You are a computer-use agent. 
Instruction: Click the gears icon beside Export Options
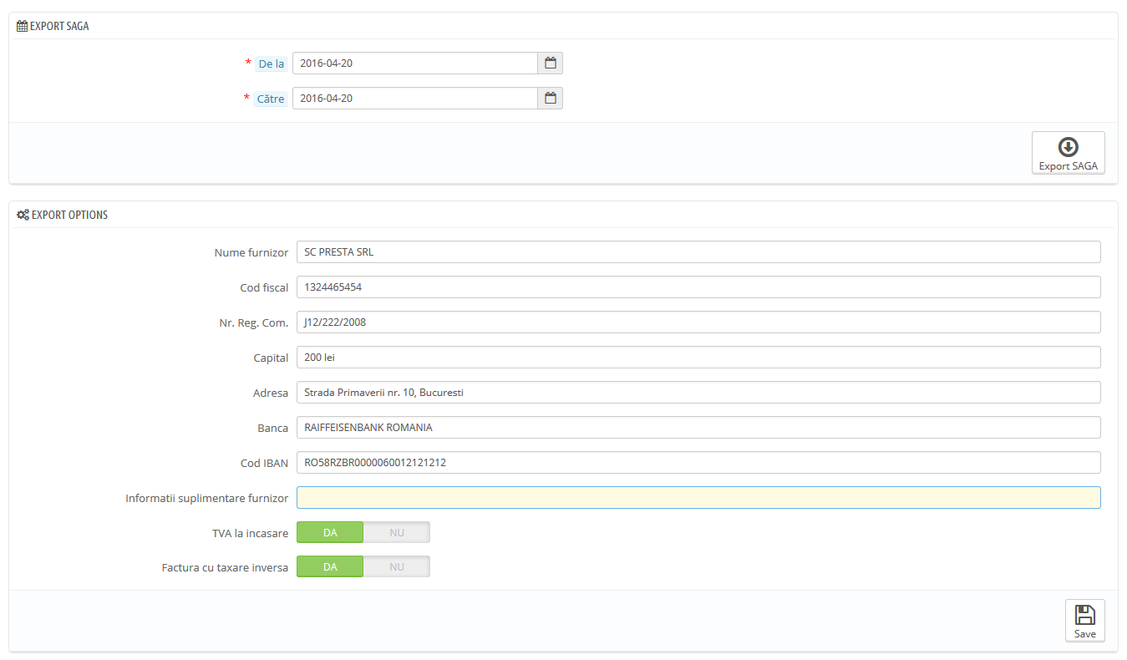23,215
